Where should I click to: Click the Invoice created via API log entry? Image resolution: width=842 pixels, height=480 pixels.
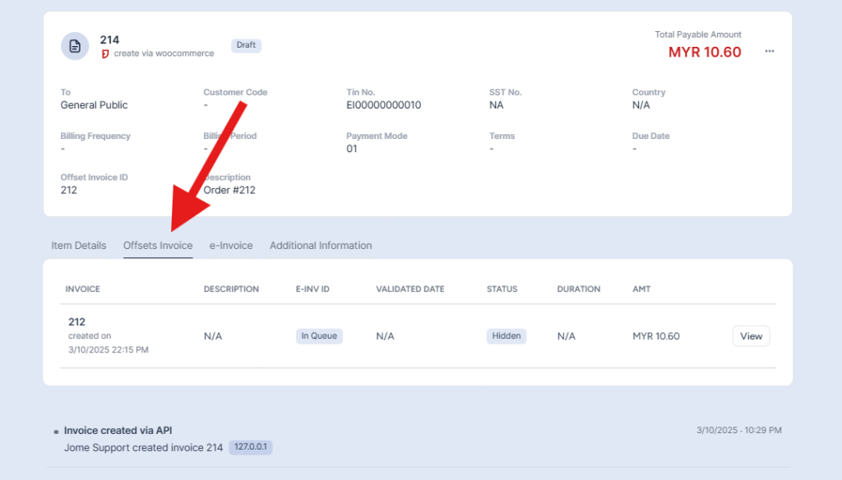click(x=118, y=431)
